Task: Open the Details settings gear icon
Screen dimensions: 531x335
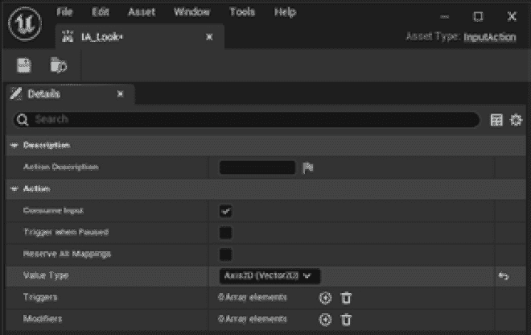Action: [516, 120]
